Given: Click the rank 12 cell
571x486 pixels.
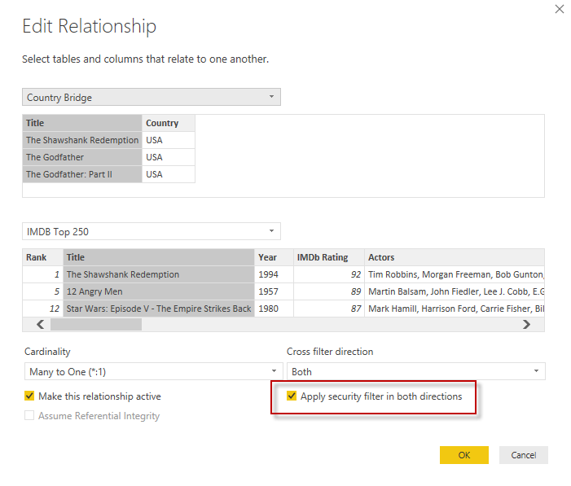Looking at the screenshot, I should (x=43, y=309).
